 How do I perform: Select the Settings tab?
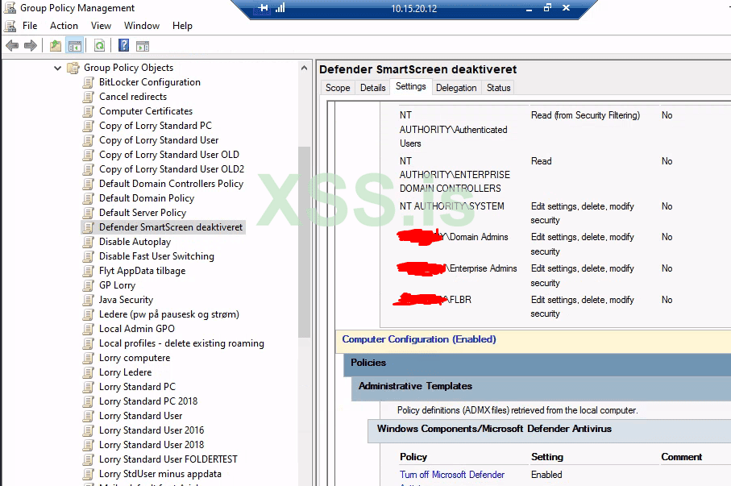point(410,86)
